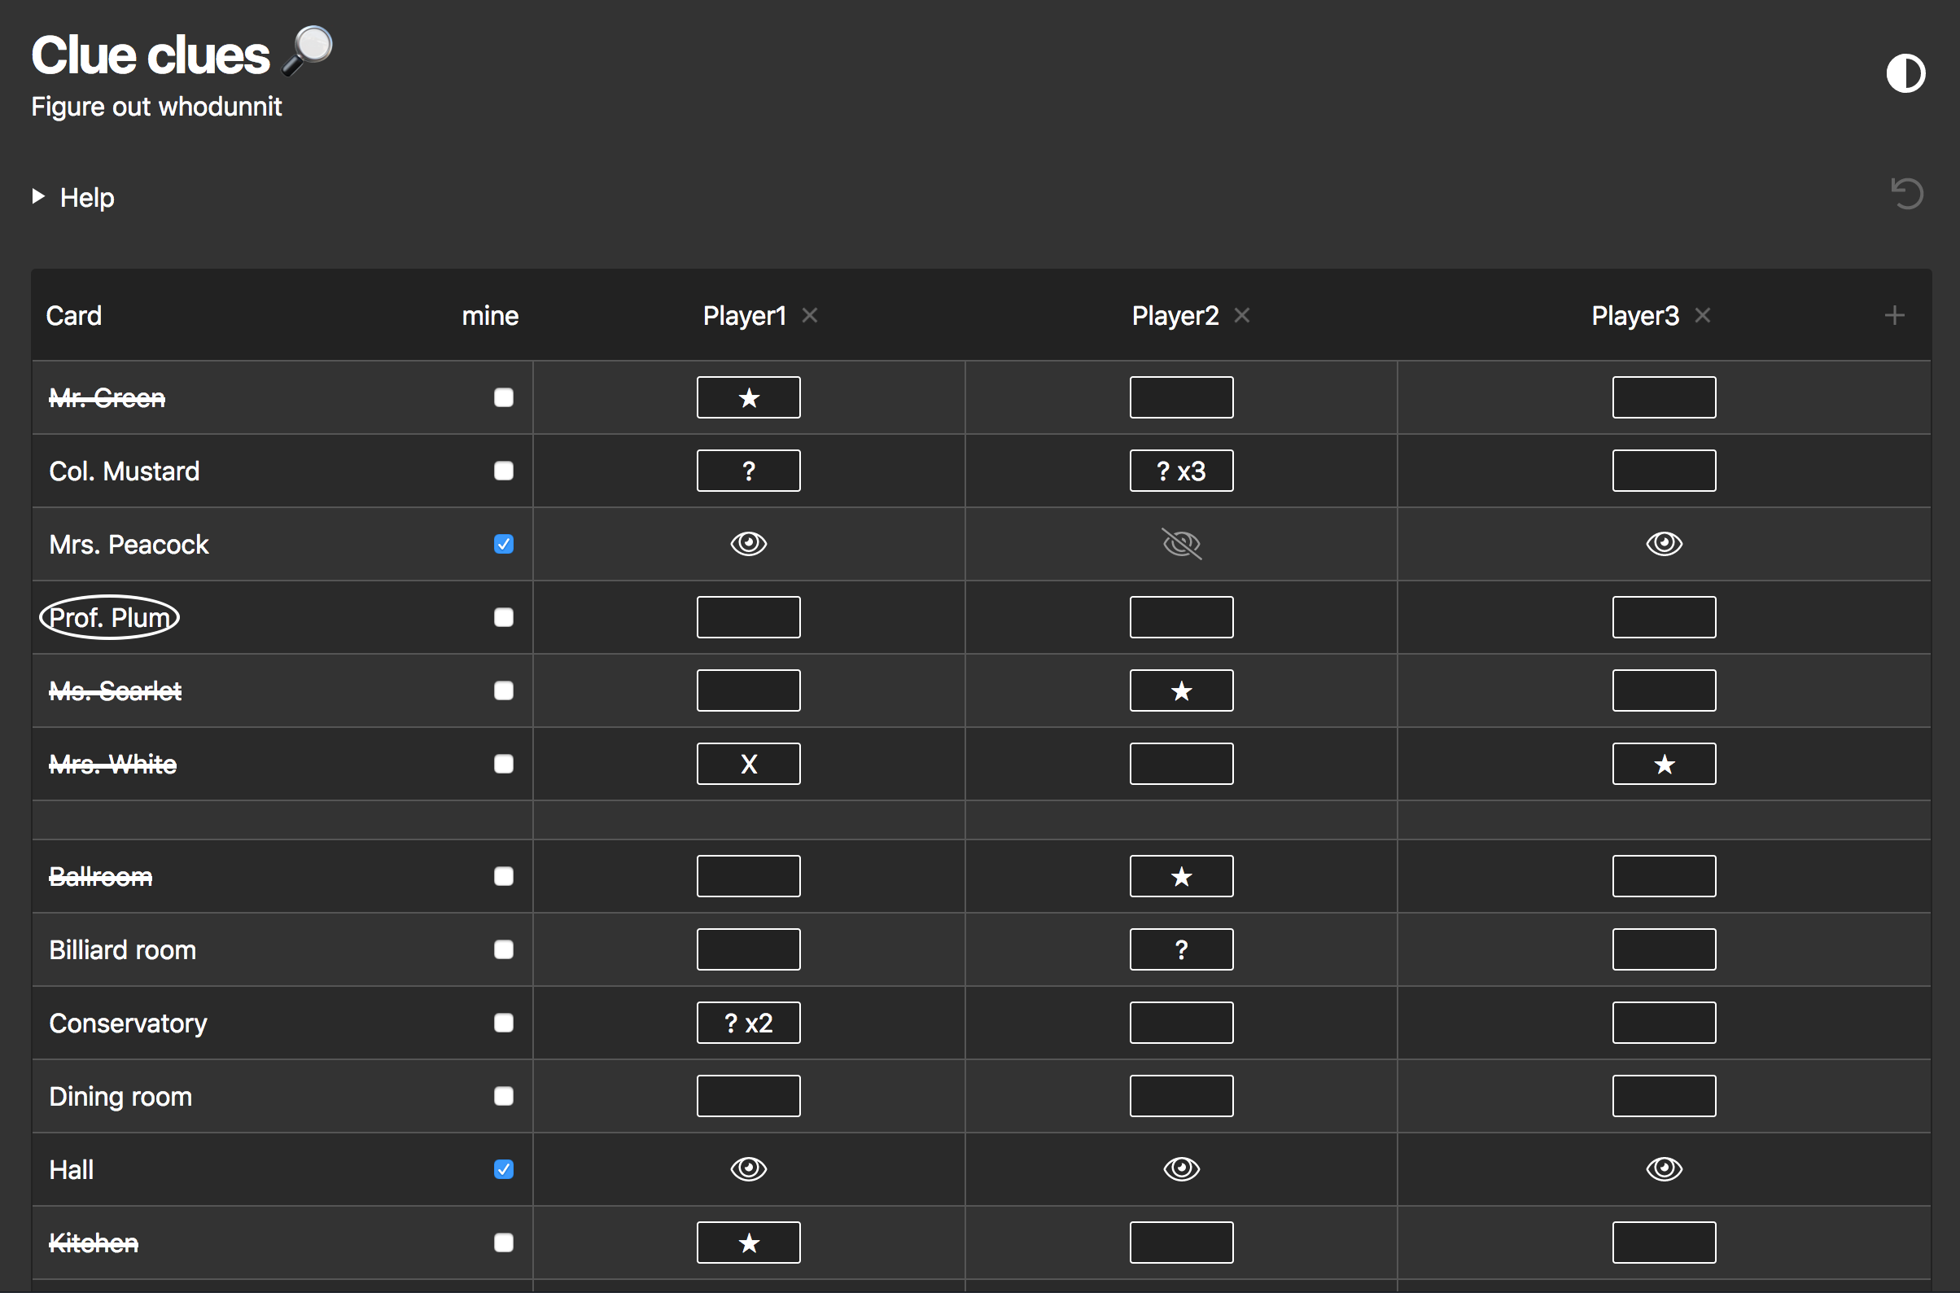Click eye icon for Hall under Player3

point(1663,1168)
